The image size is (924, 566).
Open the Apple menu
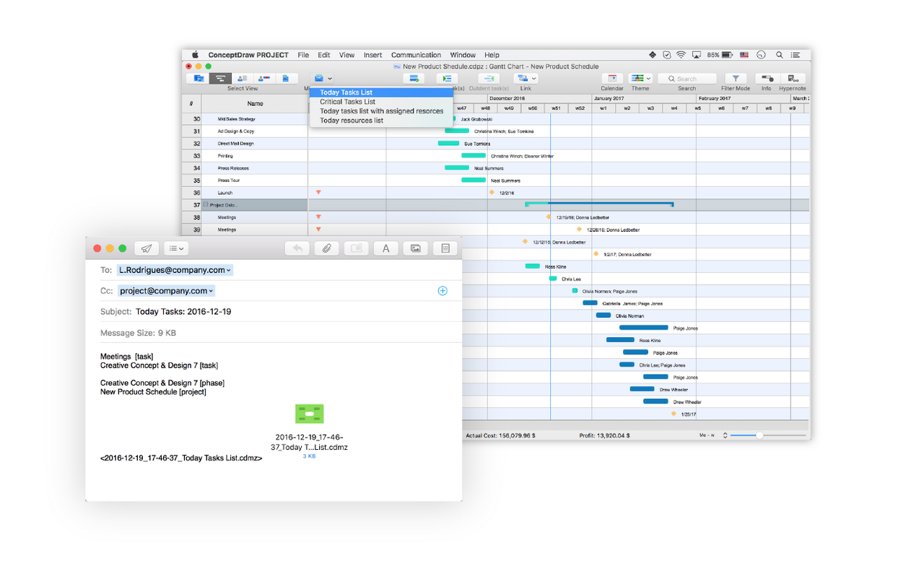(x=195, y=55)
